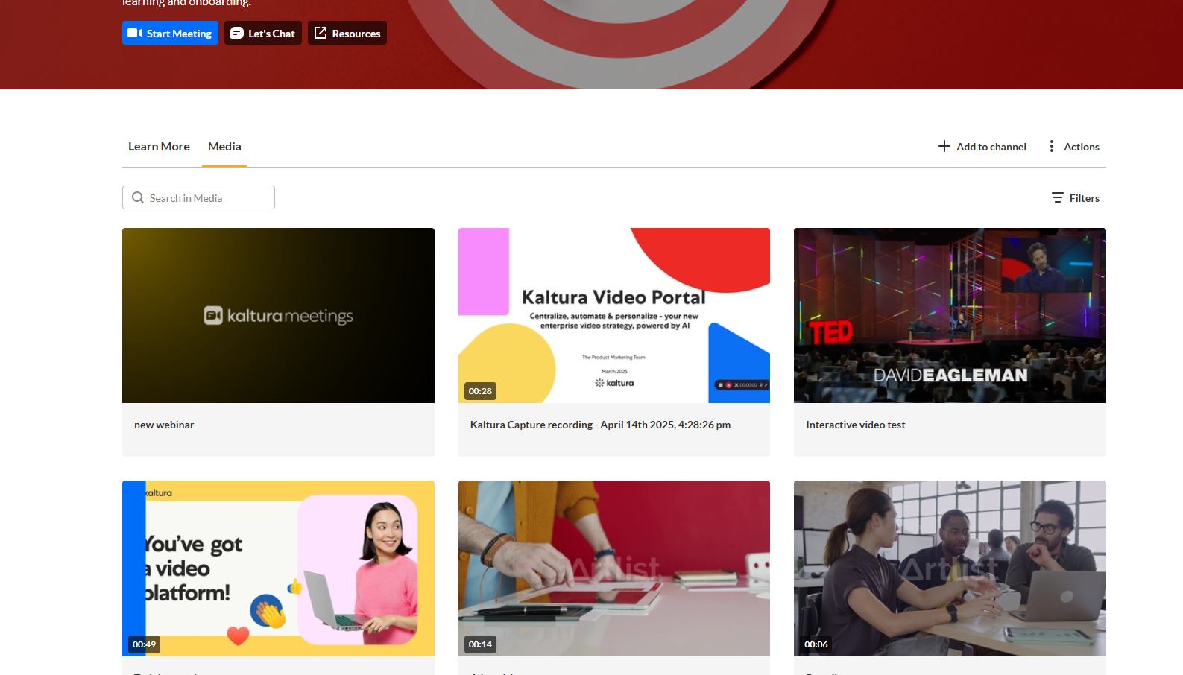Click the camera icon on Start Meeting
The height and width of the screenshot is (675, 1183).
point(135,33)
